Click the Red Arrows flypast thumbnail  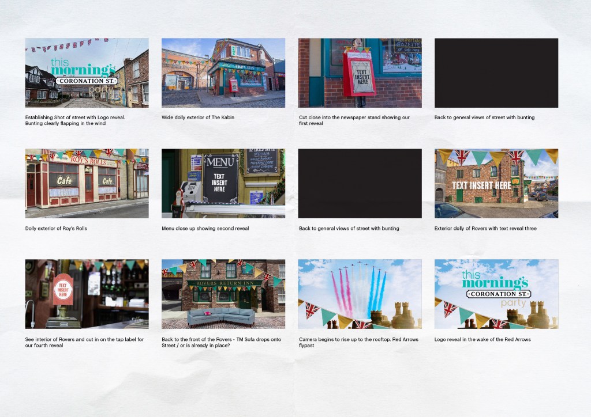pyautogui.click(x=360, y=294)
